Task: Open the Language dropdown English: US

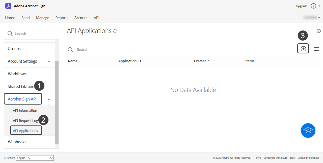Action: pyautogui.click(x=35, y=158)
